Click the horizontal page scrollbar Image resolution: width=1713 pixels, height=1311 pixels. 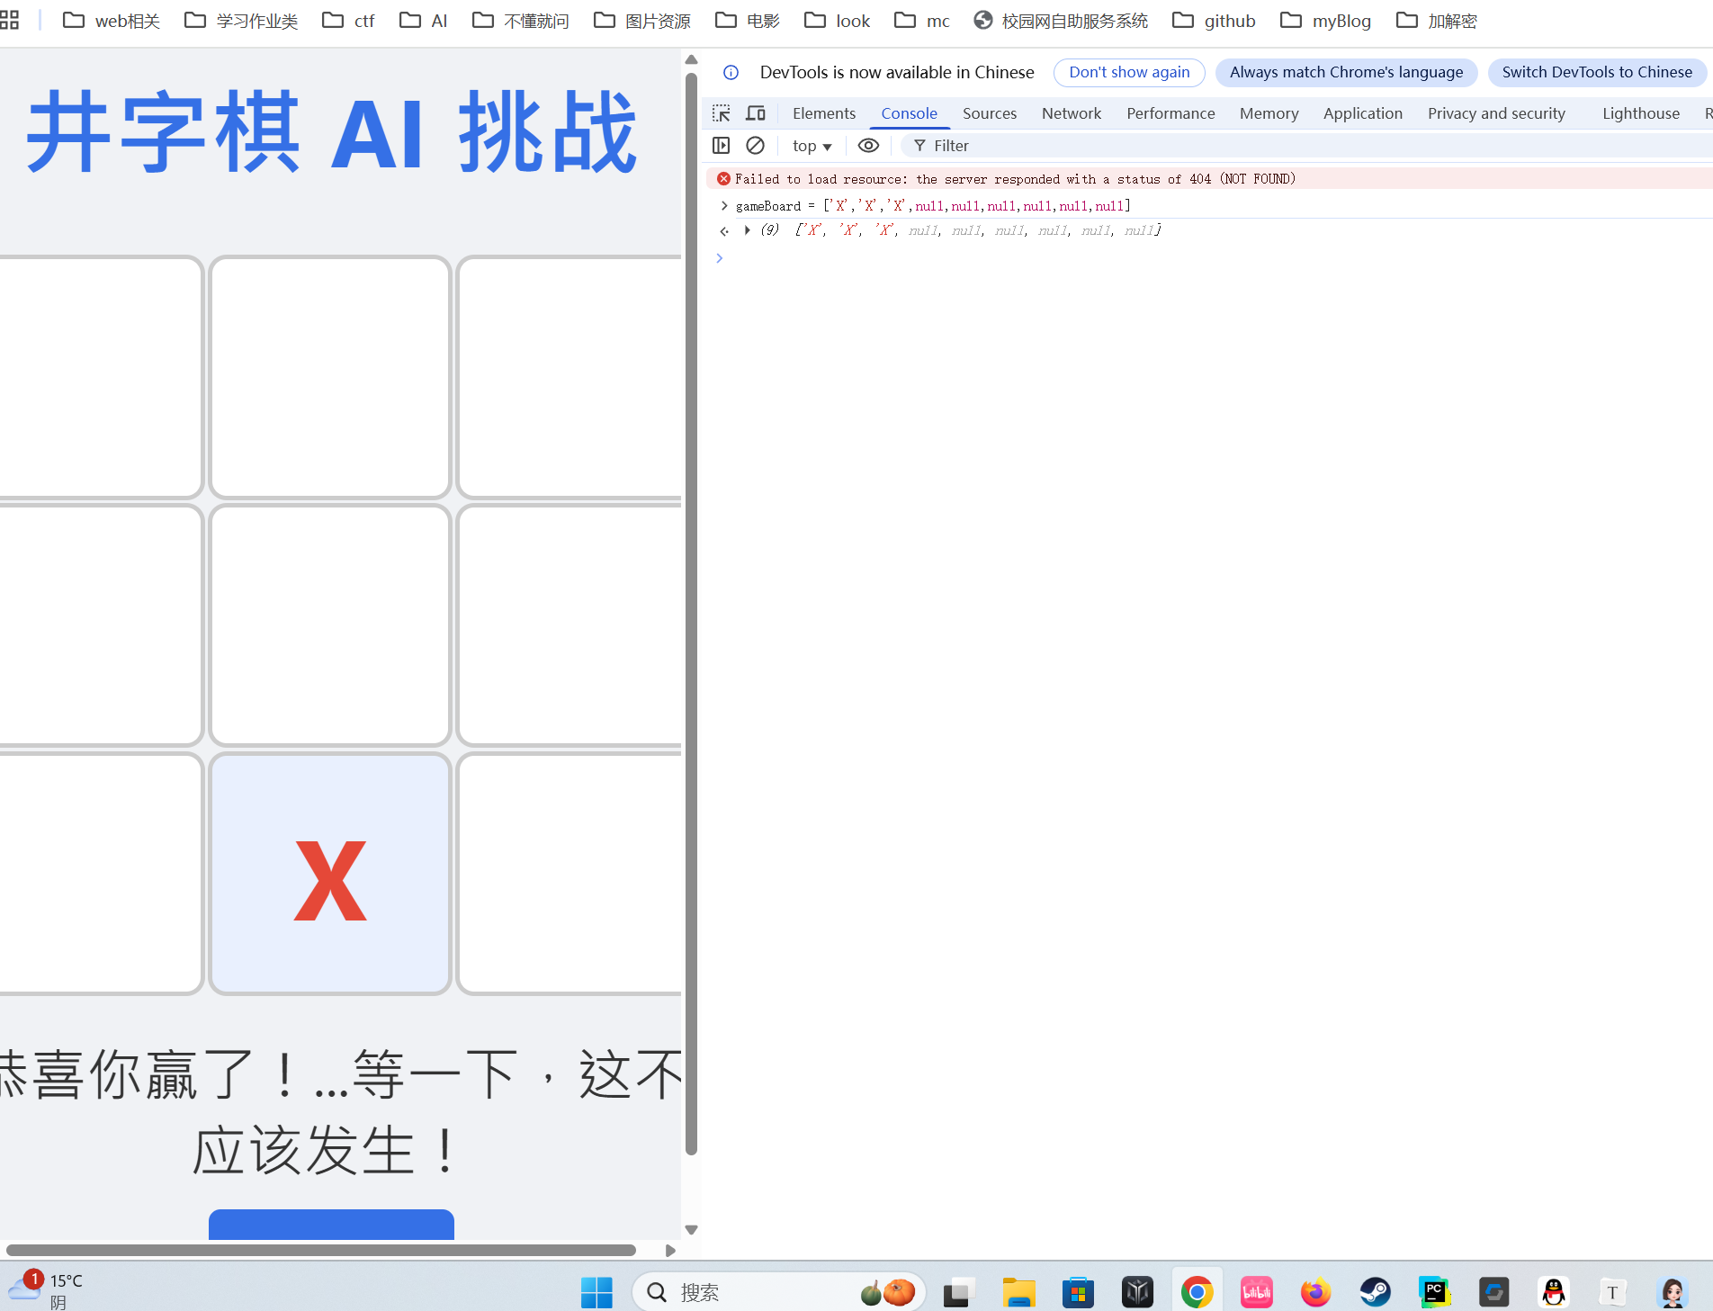pos(320,1250)
